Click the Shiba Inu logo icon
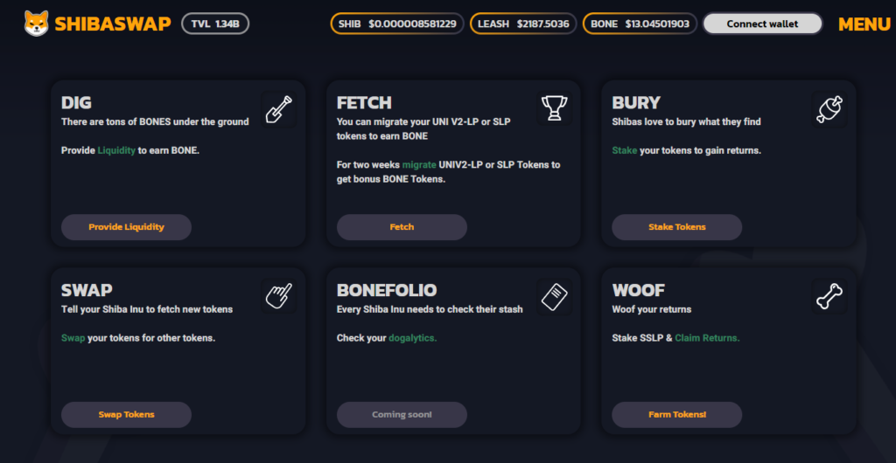896x463 pixels. pyautogui.click(x=37, y=24)
